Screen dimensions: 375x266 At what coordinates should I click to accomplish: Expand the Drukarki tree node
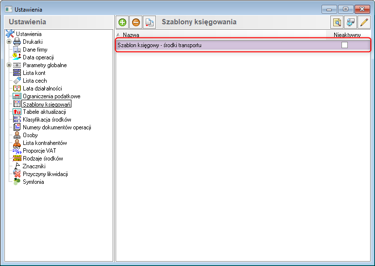click(x=9, y=42)
